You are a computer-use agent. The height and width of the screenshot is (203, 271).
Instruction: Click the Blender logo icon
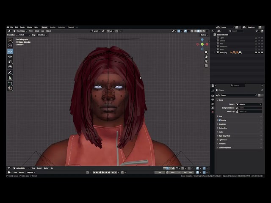[x=8, y=27]
